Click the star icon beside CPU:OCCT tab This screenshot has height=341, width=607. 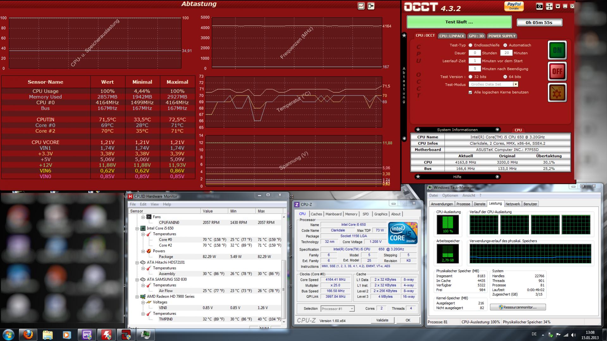point(404,35)
